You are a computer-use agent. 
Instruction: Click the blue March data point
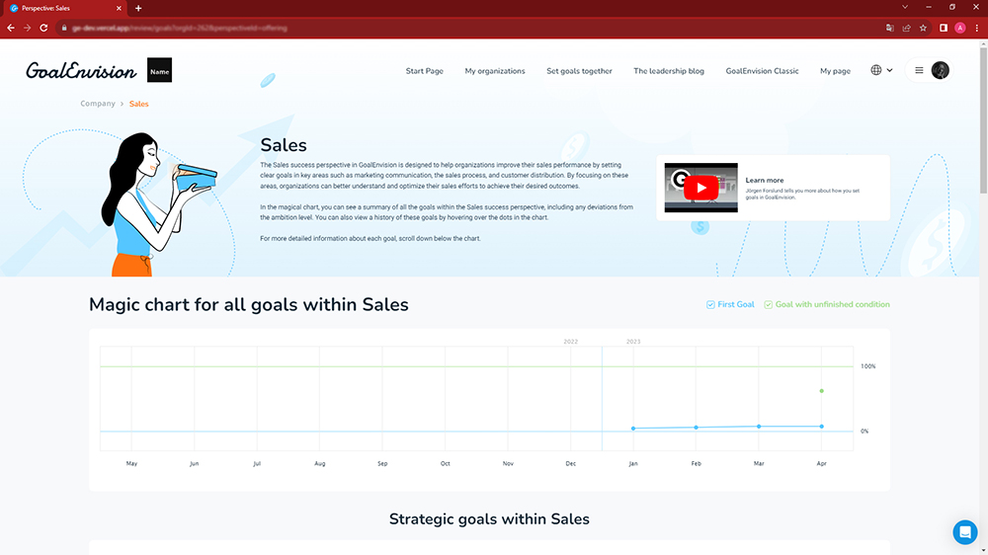pos(759,427)
